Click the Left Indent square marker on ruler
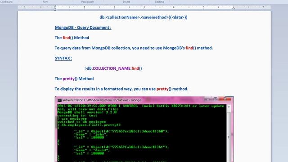The width and height of the screenshot is (288, 162). coord(55,9)
